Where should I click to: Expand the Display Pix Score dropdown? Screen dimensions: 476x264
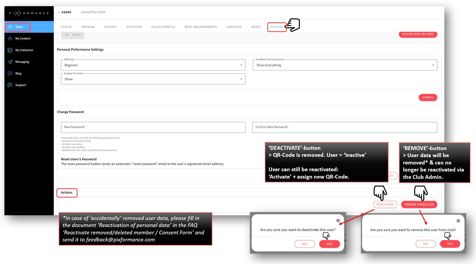coord(153,79)
